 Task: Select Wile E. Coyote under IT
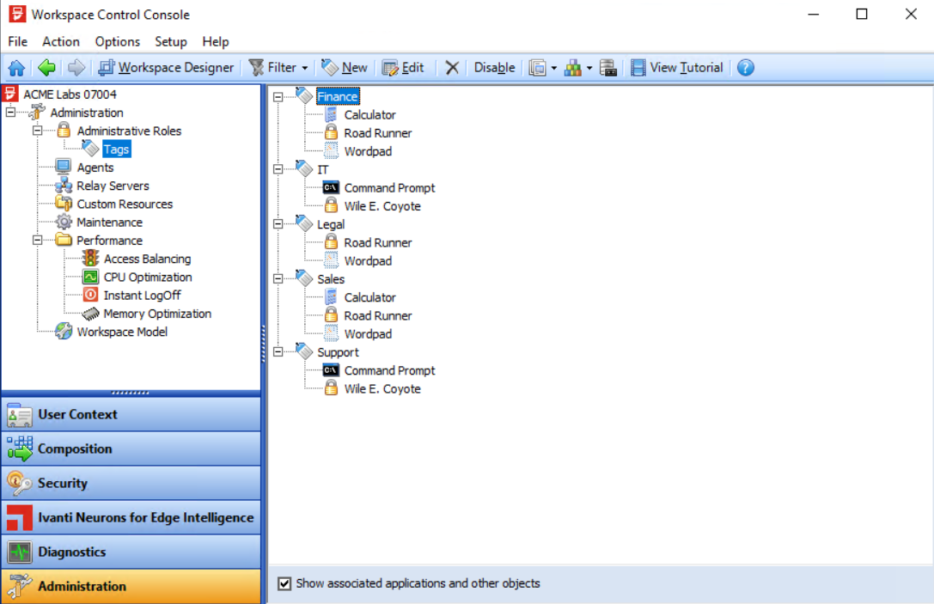[x=382, y=206]
